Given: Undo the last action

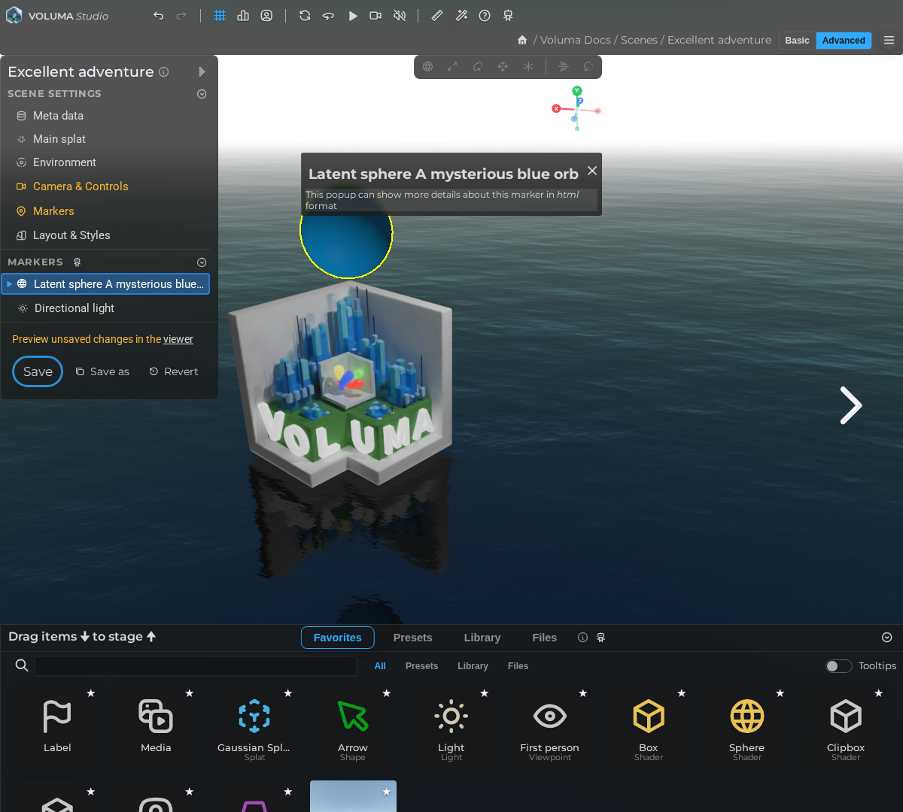Looking at the screenshot, I should pos(158,16).
